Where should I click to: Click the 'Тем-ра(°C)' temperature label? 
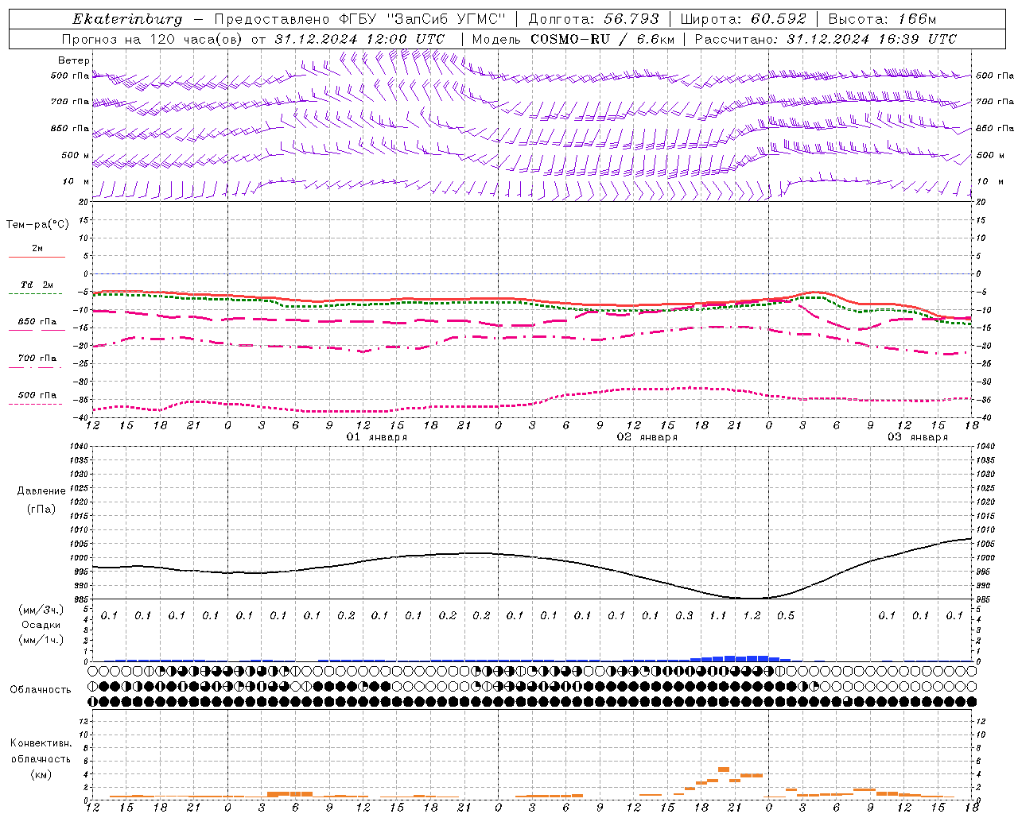pyautogui.click(x=37, y=225)
